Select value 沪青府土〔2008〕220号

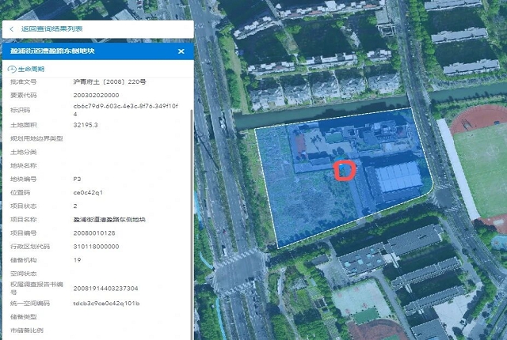coord(109,82)
